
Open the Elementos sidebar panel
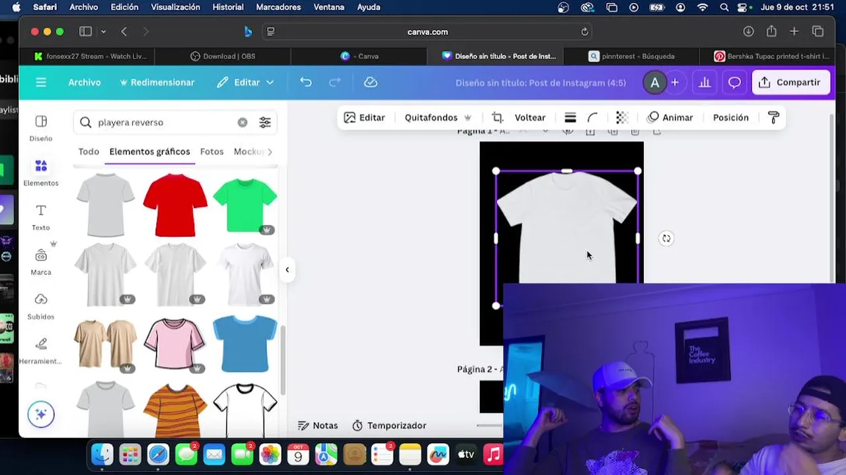coord(41,173)
